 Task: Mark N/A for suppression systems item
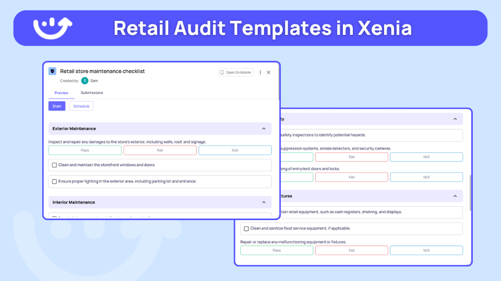pos(426,157)
